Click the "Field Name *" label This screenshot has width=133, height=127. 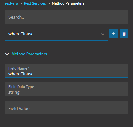(x=19, y=68)
